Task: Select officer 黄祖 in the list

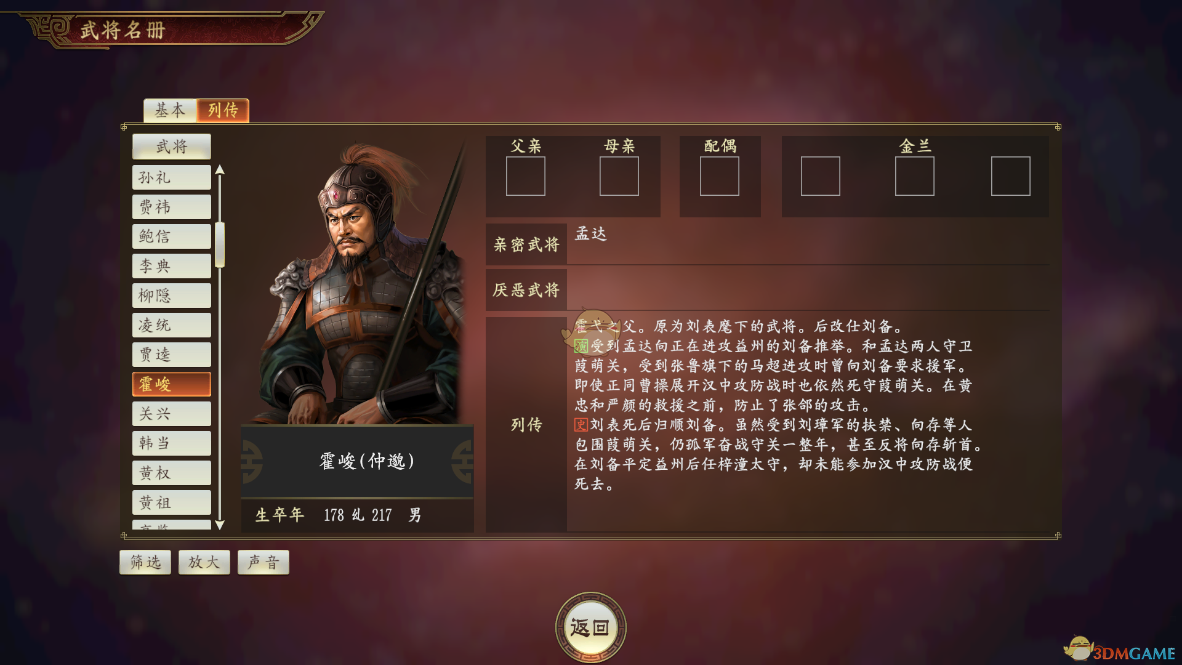Action: pyautogui.click(x=172, y=502)
